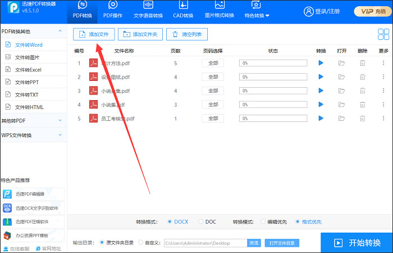Open page selection 全部 for file 1
Image resolution: width=393 pixels, height=253 pixels.
click(213, 63)
